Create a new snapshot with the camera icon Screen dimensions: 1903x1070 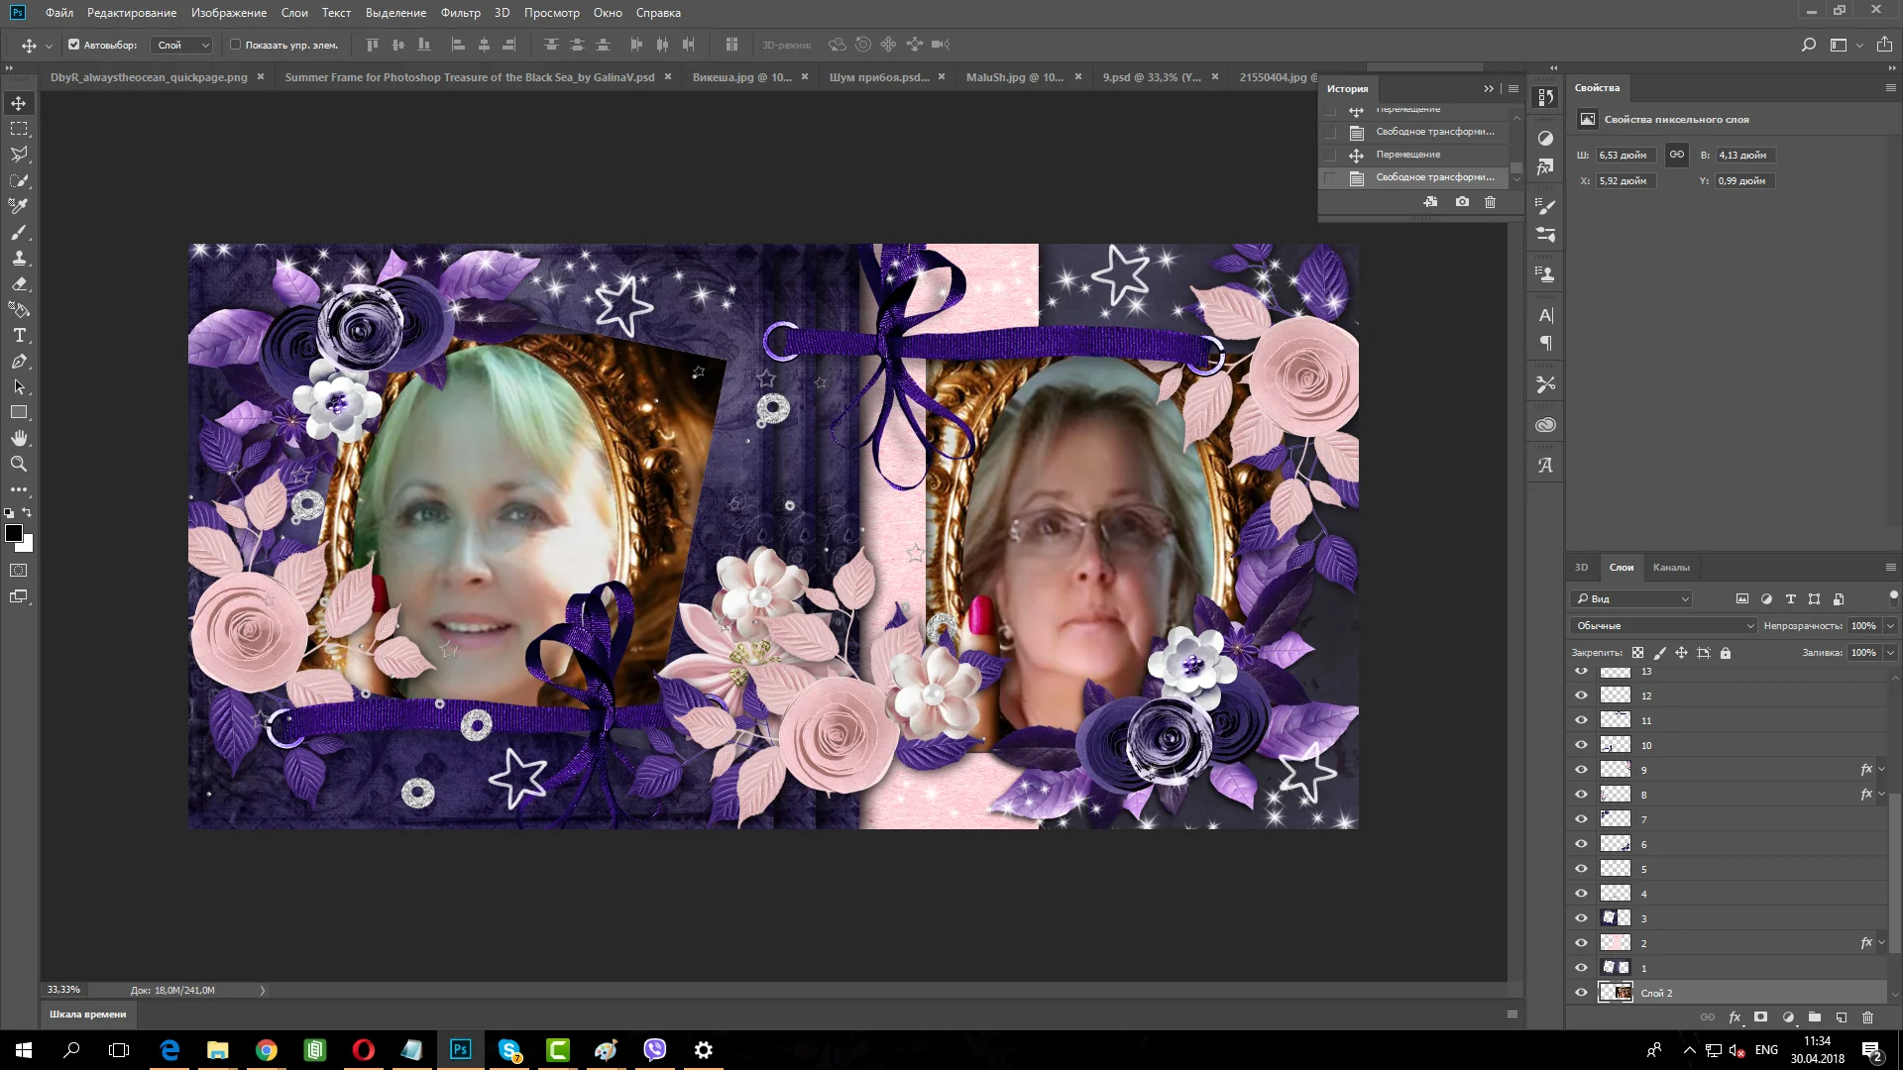[x=1462, y=202]
